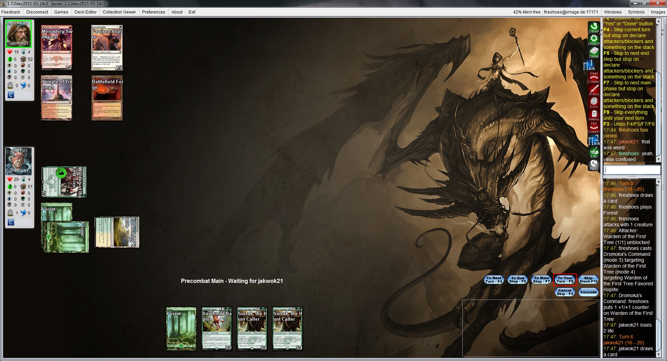Click the memory free indicator text

(x=527, y=12)
